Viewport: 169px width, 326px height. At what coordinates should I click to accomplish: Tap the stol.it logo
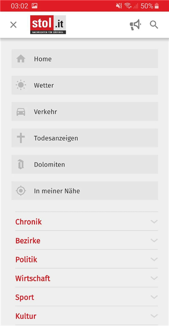pyautogui.click(x=48, y=25)
